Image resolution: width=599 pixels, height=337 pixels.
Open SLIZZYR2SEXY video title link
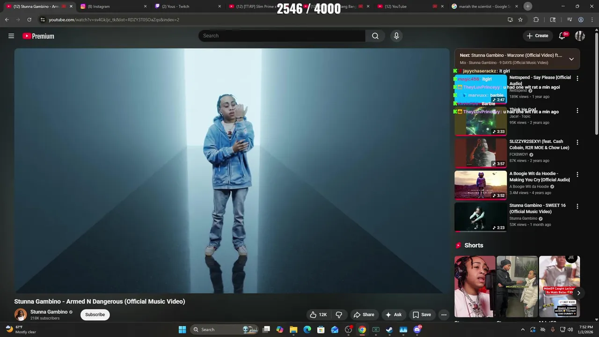539,144
